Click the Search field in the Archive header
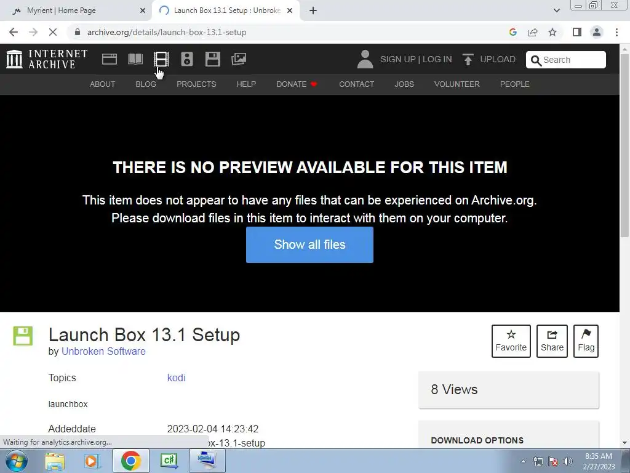 tap(566, 60)
